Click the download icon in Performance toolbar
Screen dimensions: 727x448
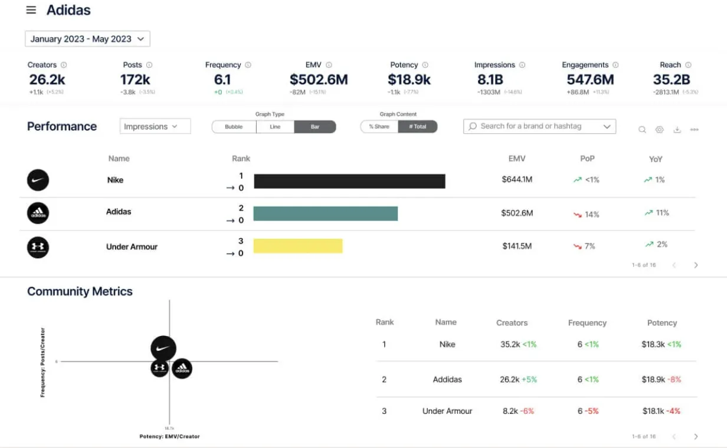(x=677, y=130)
